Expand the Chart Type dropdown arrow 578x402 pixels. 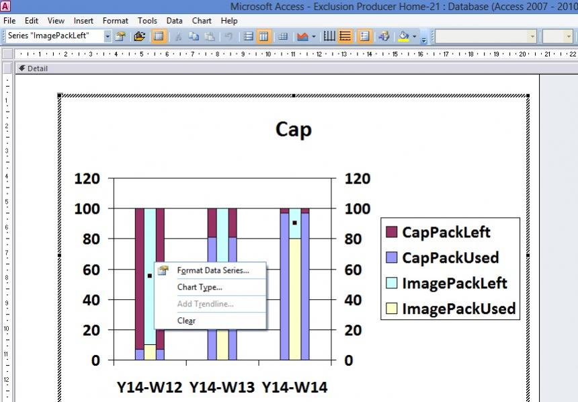point(314,36)
